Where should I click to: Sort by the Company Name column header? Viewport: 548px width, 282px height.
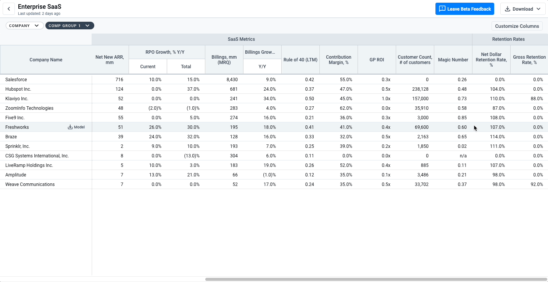tap(46, 60)
